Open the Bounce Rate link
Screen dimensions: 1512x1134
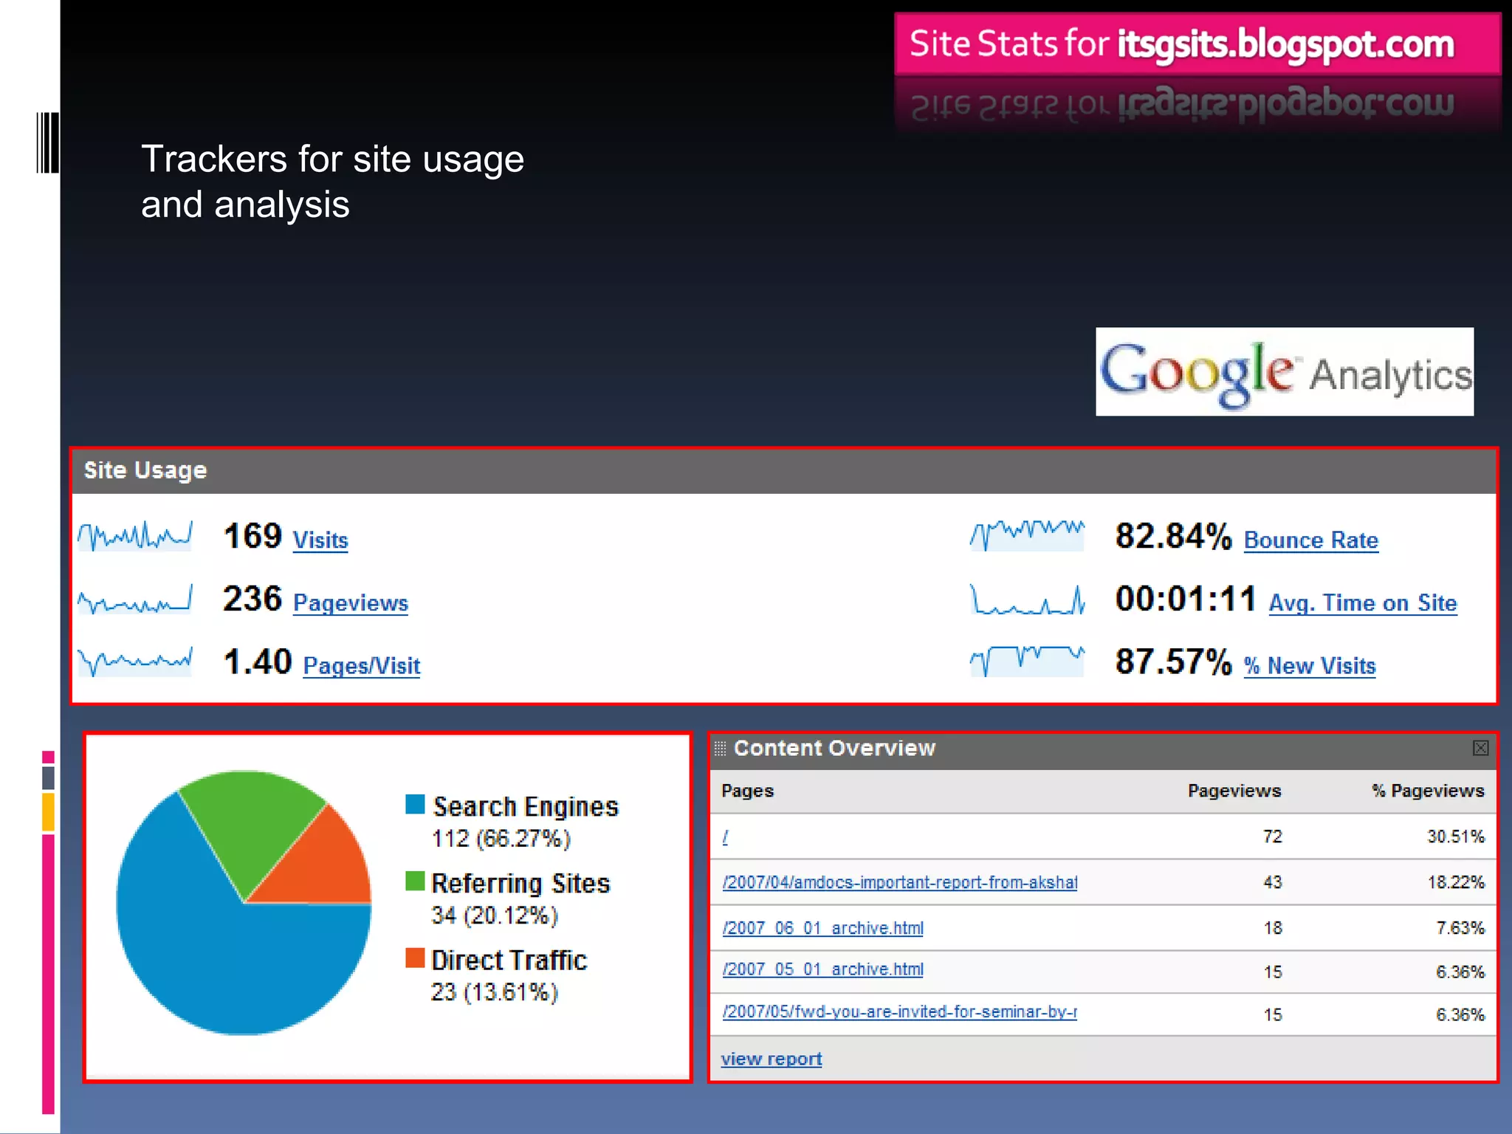(x=1311, y=540)
